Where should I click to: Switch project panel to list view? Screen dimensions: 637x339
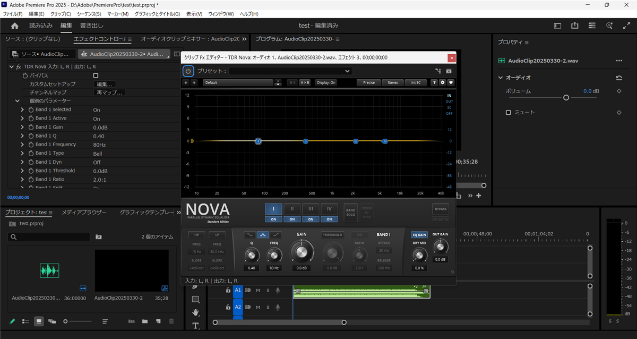tap(25, 321)
